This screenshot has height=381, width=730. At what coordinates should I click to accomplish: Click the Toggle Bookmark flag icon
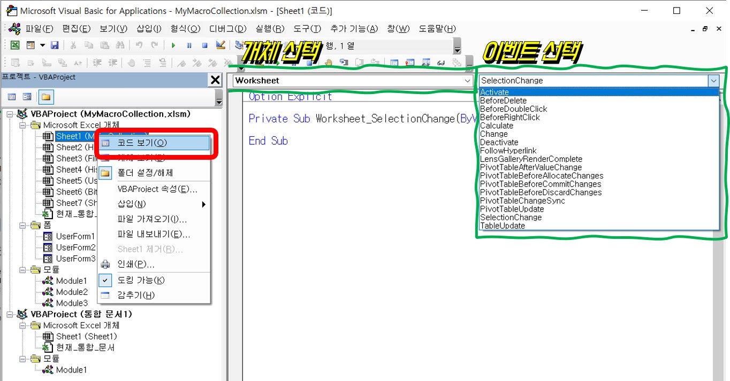(181, 63)
